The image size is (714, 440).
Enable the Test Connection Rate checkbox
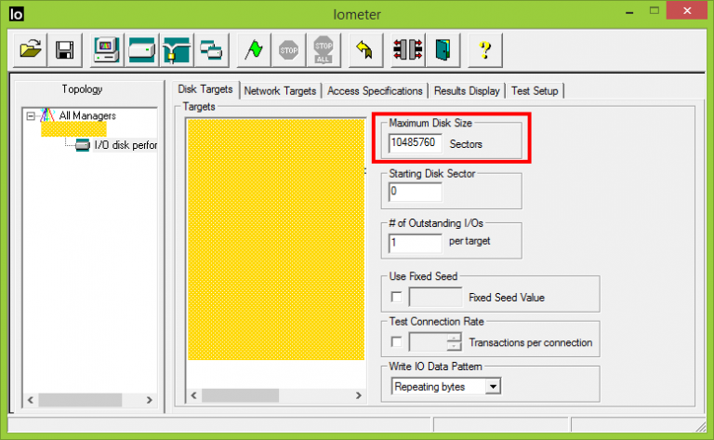click(397, 342)
